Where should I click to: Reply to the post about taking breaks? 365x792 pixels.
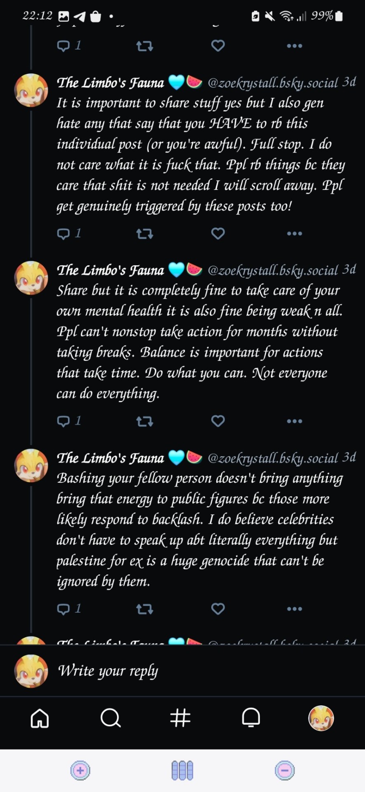(64, 421)
